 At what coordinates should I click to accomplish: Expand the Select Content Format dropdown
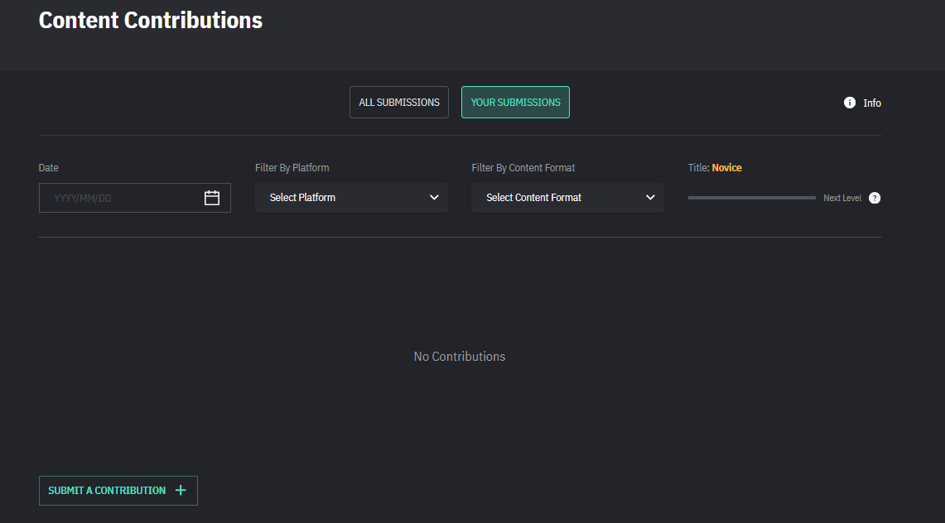click(567, 198)
